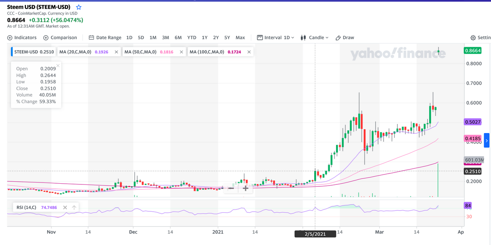This screenshot has height=245, width=491.
Task: Open the Comparison menu
Action: click(60, 38)
